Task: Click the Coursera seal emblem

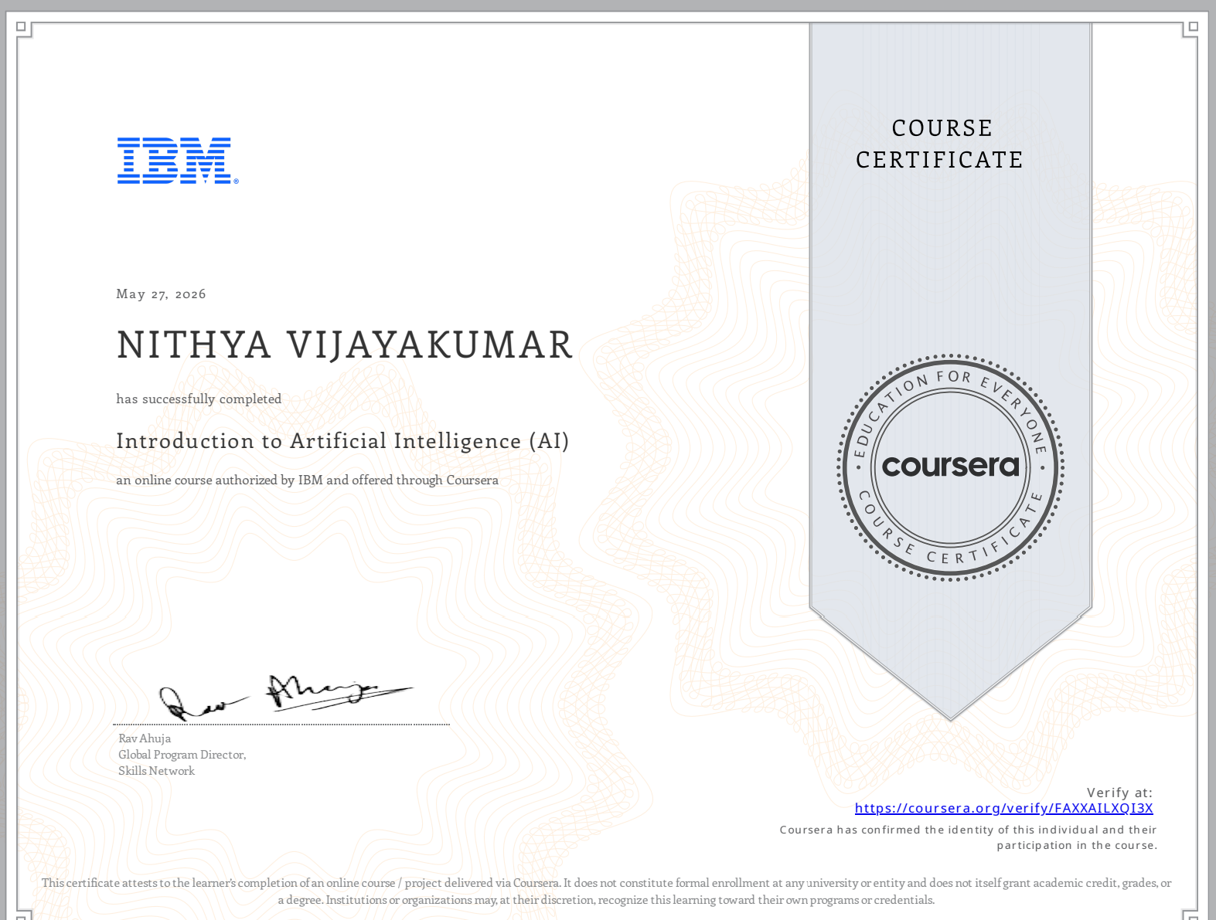Action: click(950, 467)
